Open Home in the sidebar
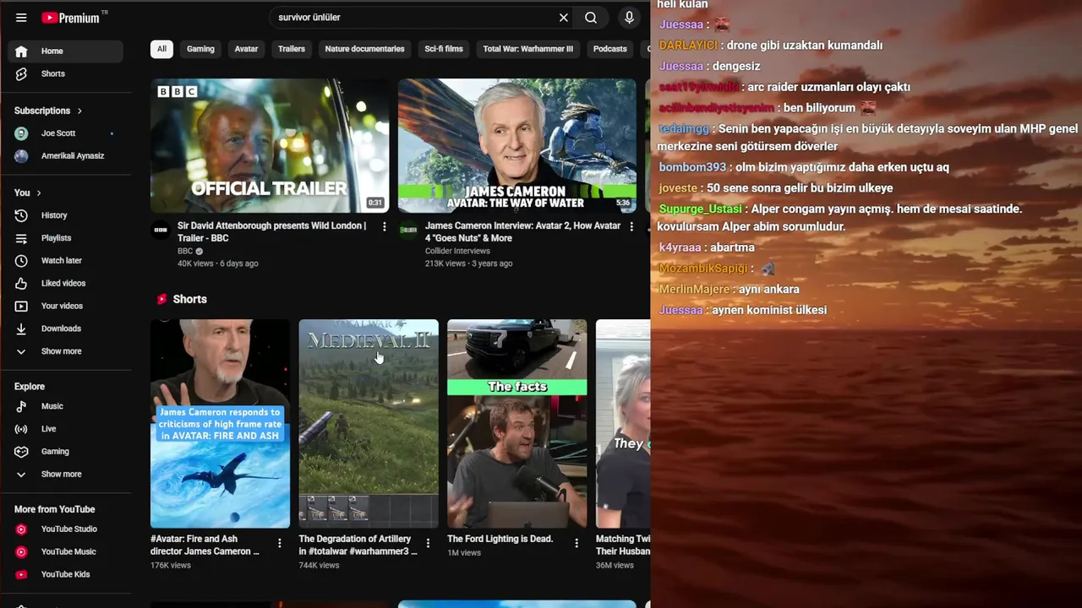The image size is (1082, 608). tap(65, 52)
